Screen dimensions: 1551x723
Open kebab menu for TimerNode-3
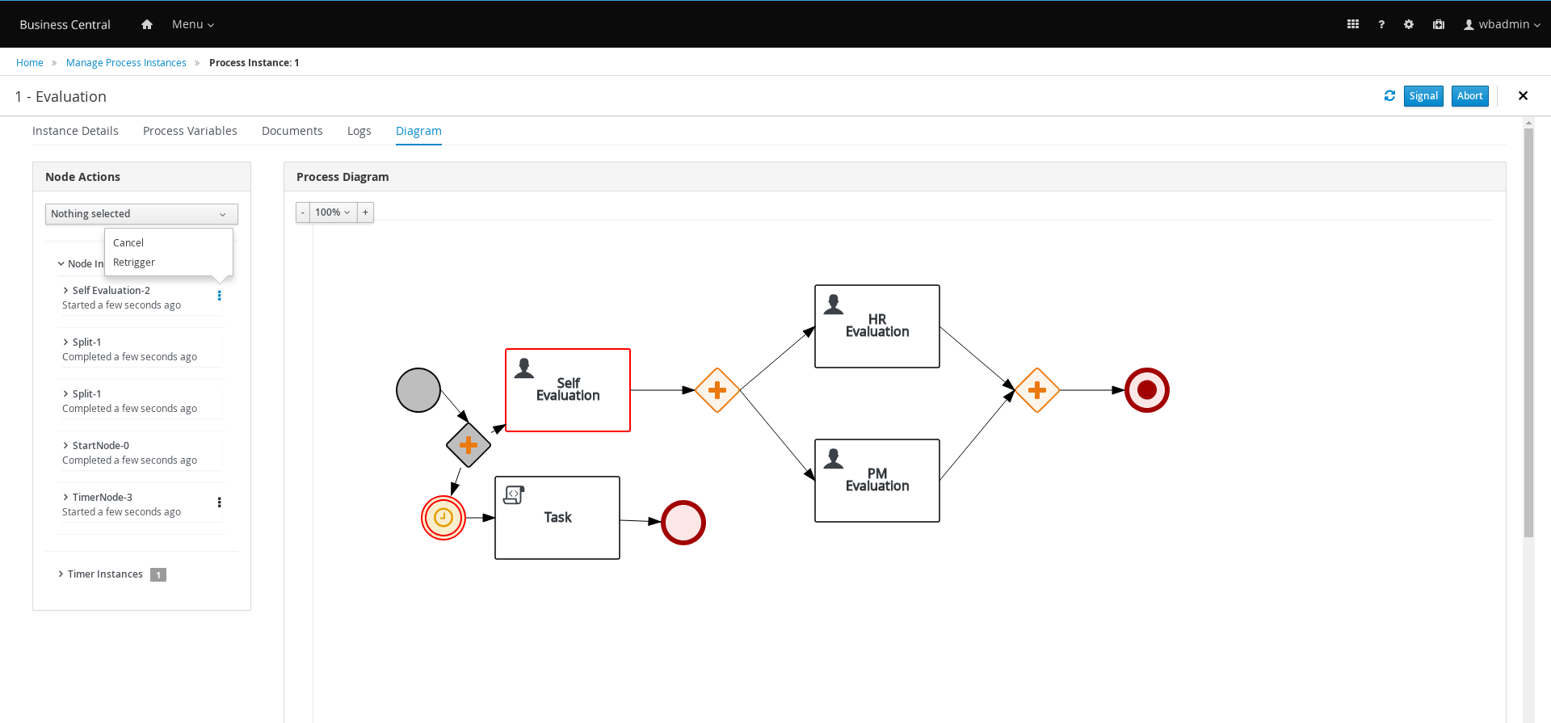(x=219, y=502)
